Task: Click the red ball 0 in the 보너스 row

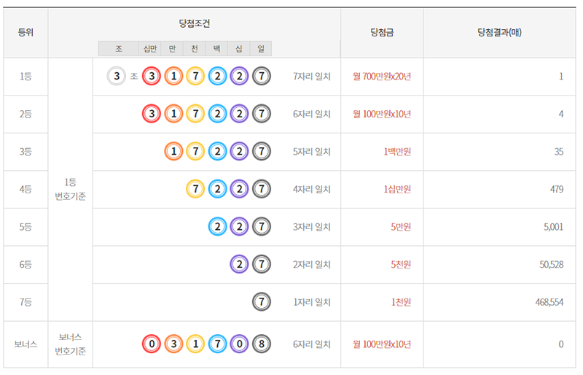Action: 152,344
